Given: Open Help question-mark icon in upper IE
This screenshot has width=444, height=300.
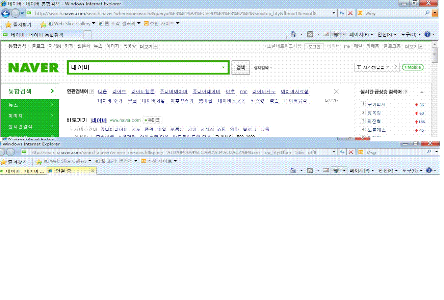Looking at the screenshot, I should coord(427,34).
